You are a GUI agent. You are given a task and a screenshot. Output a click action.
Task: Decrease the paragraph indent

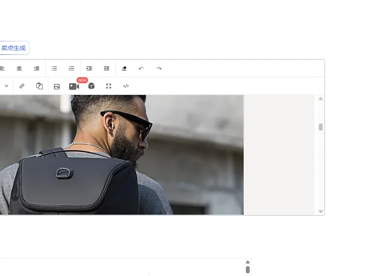click(107, 69)
